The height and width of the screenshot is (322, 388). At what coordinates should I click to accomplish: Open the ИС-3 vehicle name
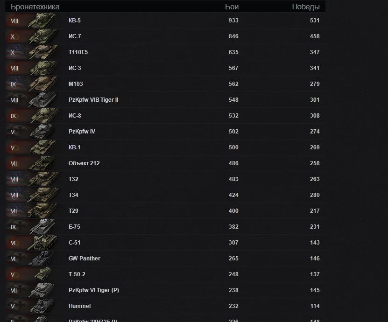coord(75,68)
